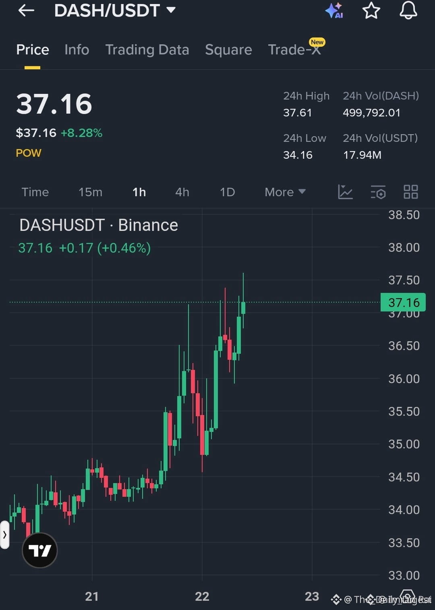Open the grid layout icon

click(411, 192)
